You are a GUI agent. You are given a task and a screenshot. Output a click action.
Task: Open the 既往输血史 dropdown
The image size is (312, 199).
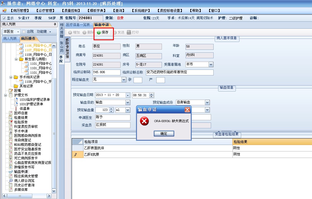(124, 80)
